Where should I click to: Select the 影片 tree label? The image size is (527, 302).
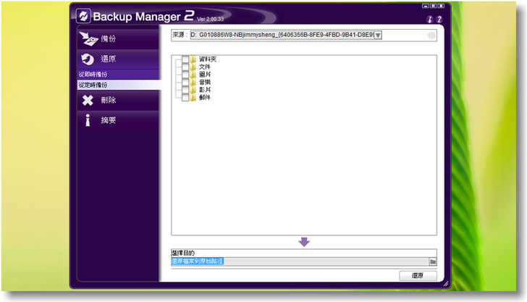[205, 90]
